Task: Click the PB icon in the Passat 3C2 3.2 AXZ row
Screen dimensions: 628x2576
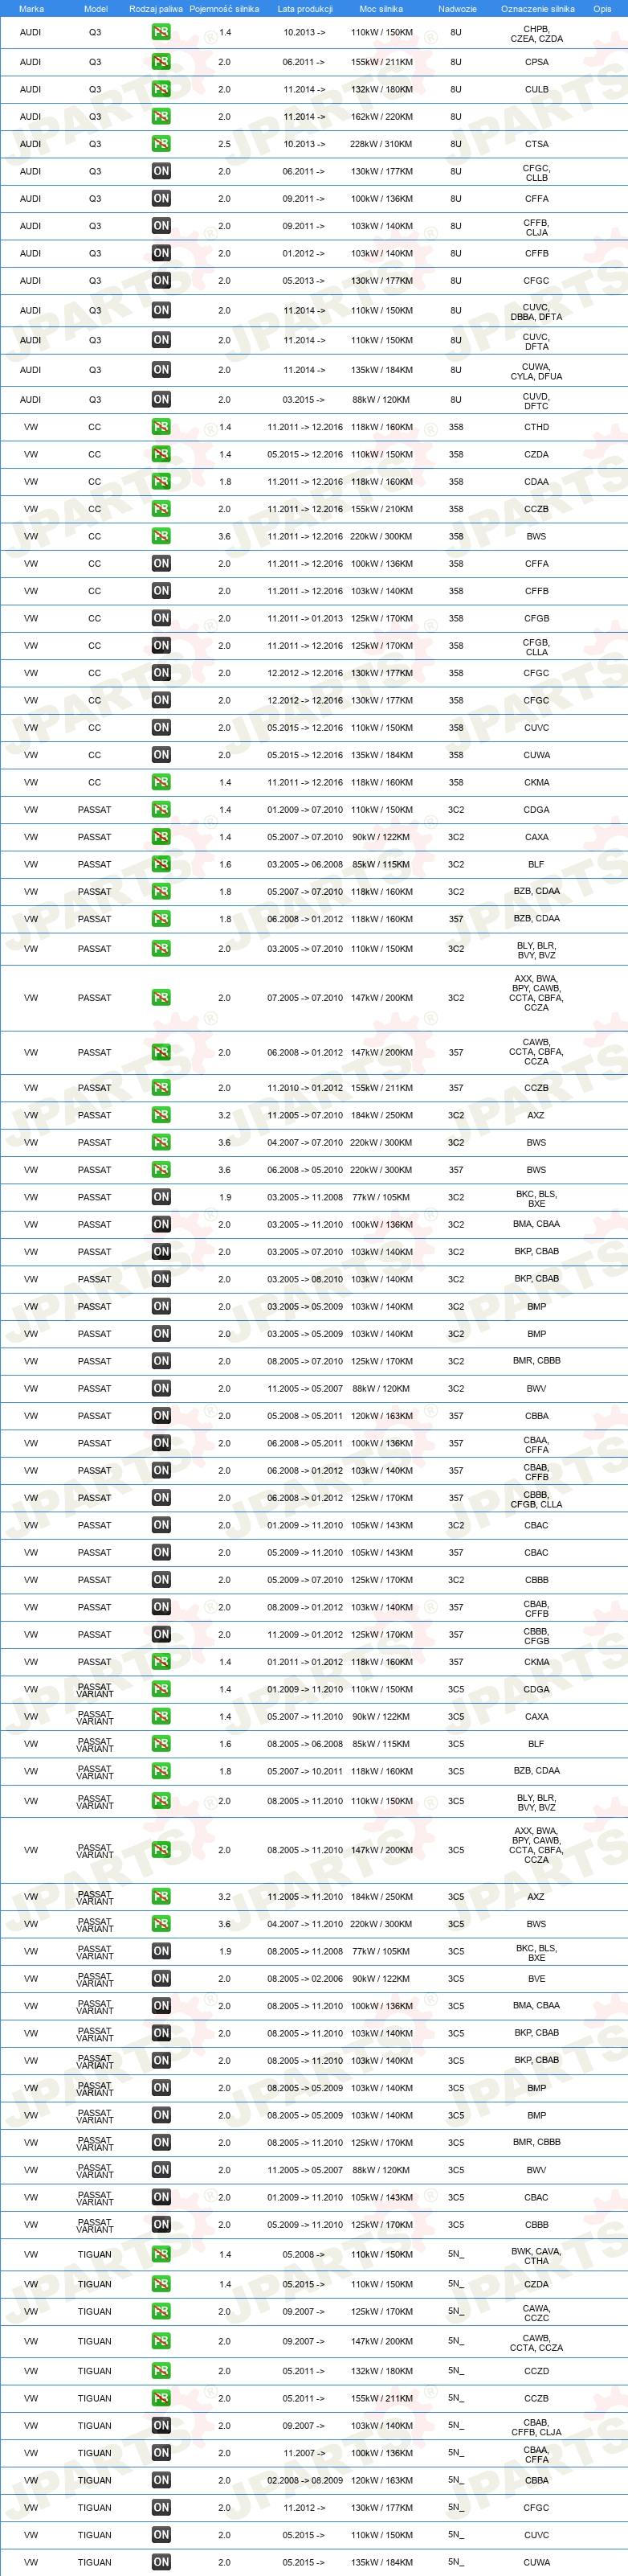Action: pyautogui.click(x=161, y=1115)
